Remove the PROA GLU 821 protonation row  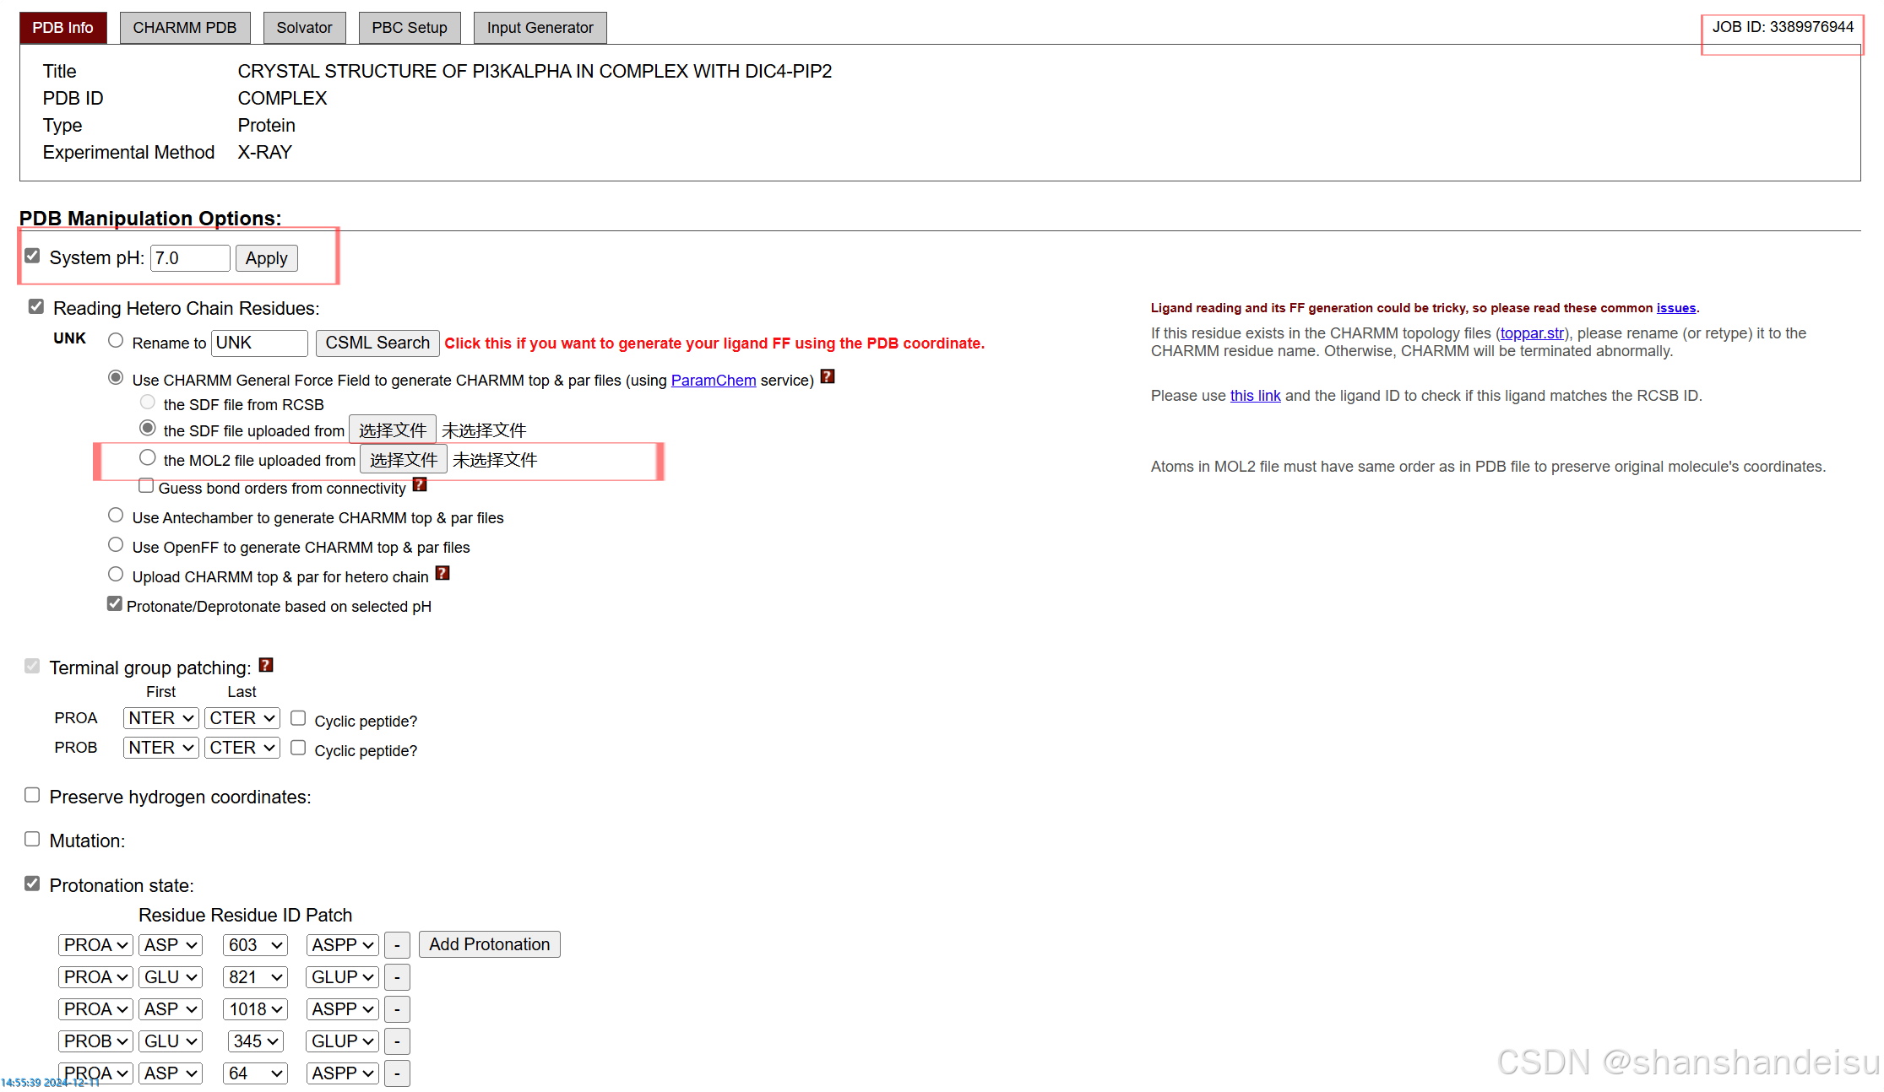397,977
